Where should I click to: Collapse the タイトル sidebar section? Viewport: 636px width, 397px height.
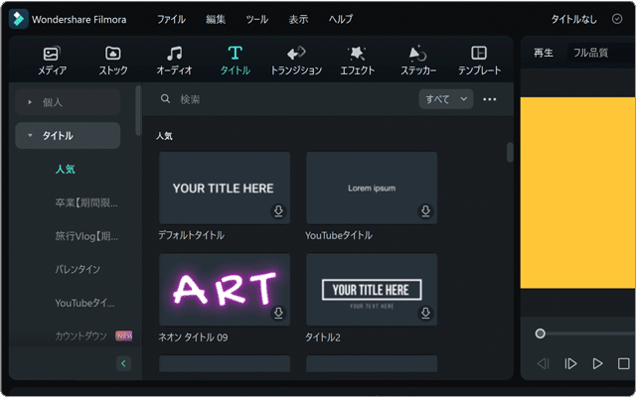(68, 136)
